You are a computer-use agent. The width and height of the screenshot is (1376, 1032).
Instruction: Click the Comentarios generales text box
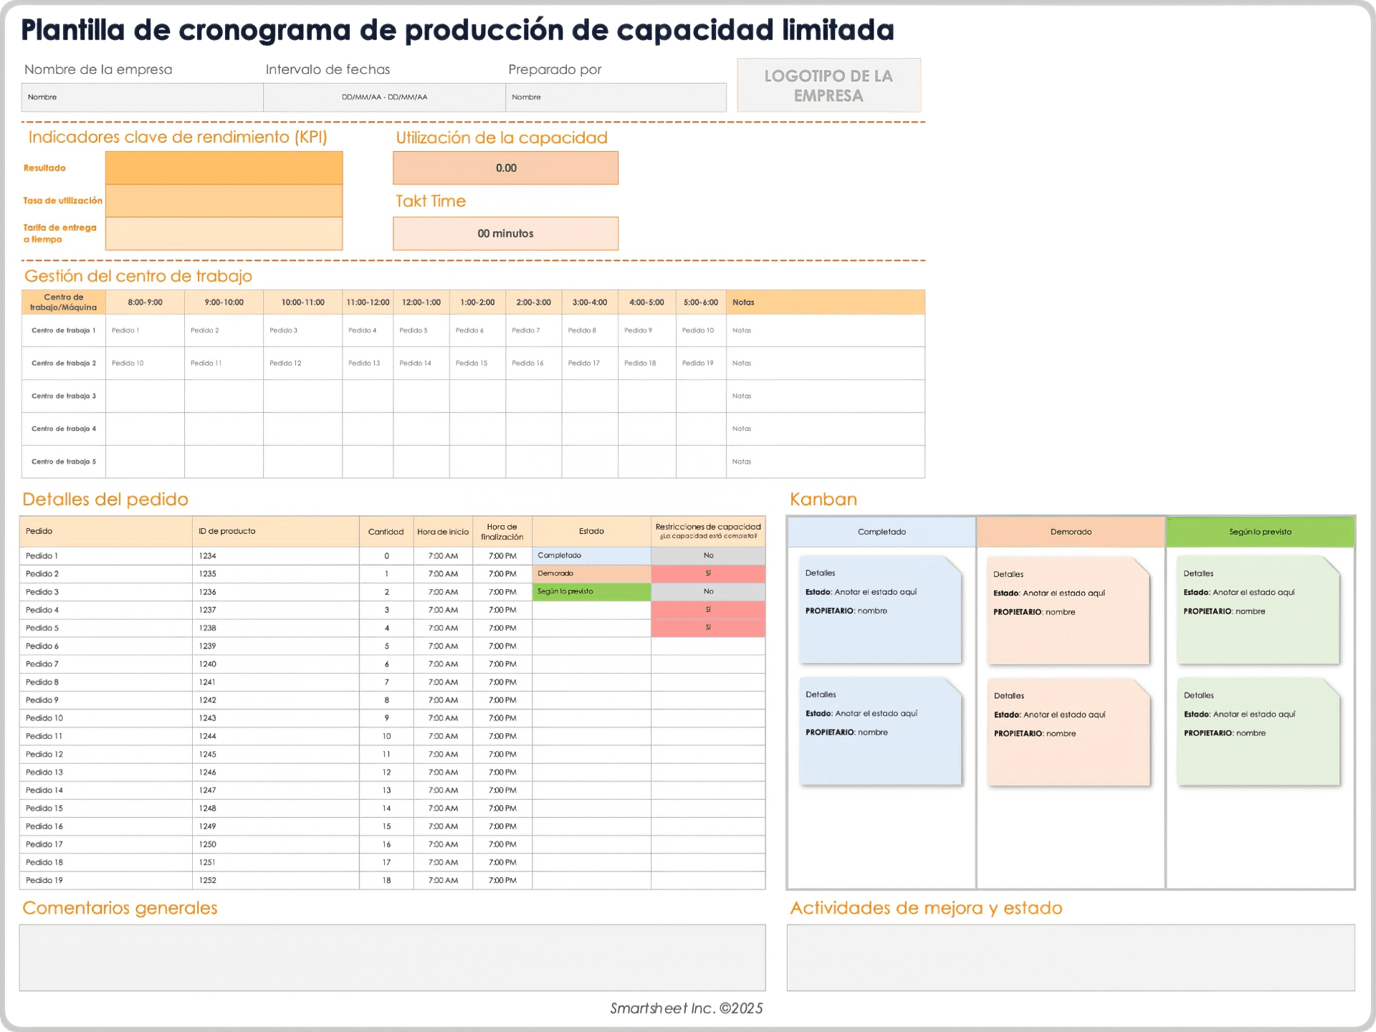pyautogui.click(x=392, y=957)
